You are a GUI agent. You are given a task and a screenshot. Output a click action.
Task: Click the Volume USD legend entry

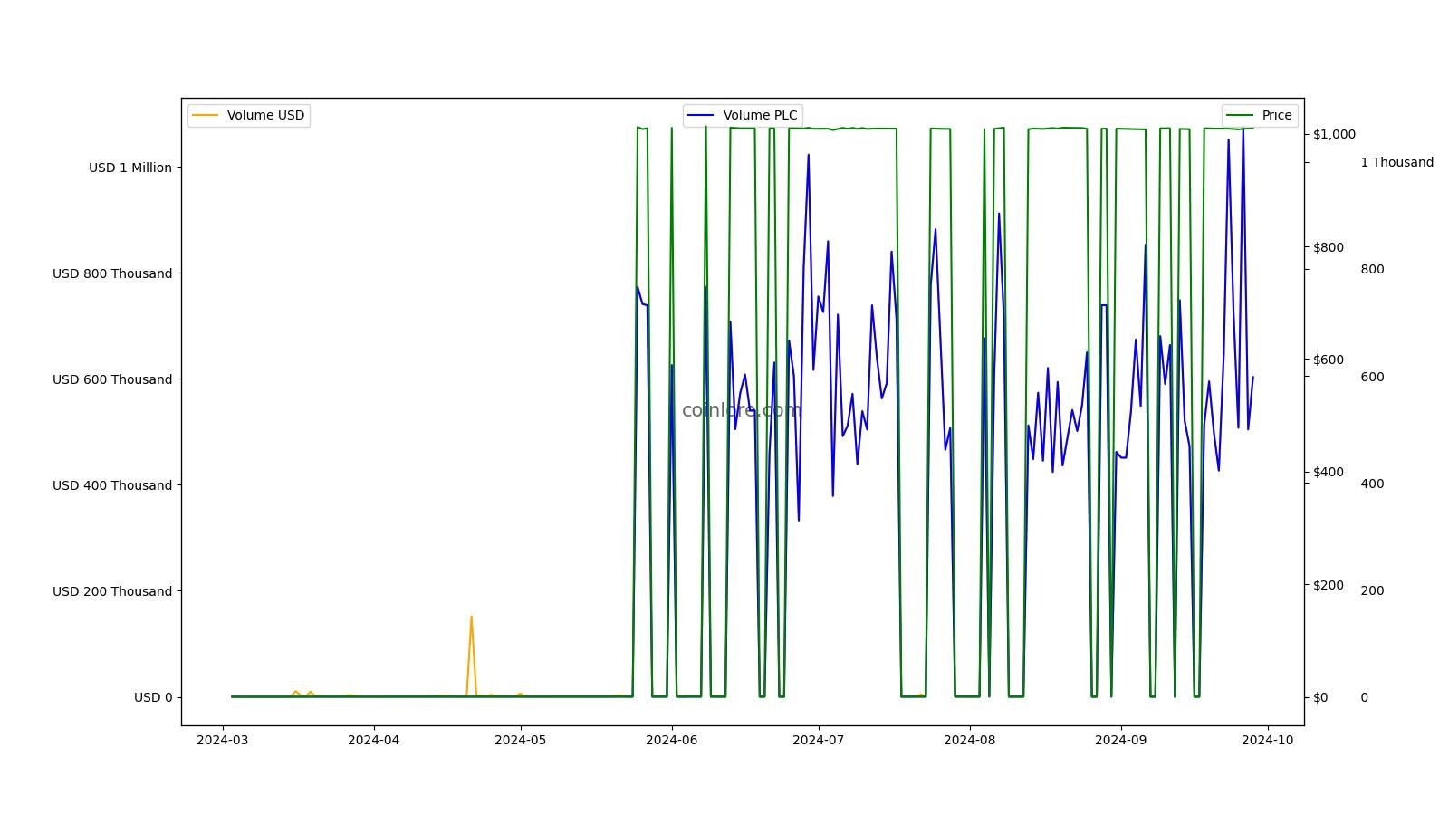[249, 116]
